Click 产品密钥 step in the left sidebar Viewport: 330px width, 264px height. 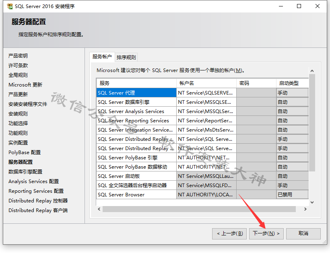[x=18, y=56]
